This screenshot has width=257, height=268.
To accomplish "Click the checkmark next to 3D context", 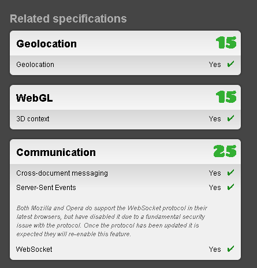I will [x=230, y=118].
